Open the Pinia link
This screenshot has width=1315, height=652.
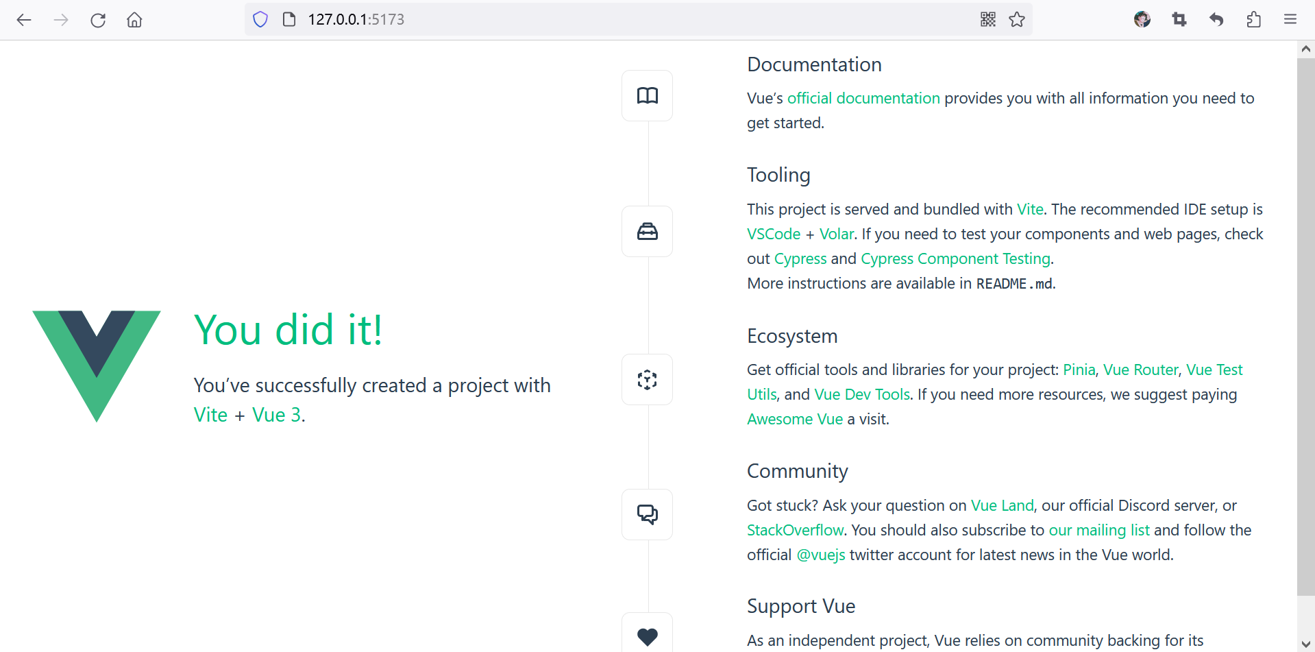pyautogui.click(x=1079, y=370)
